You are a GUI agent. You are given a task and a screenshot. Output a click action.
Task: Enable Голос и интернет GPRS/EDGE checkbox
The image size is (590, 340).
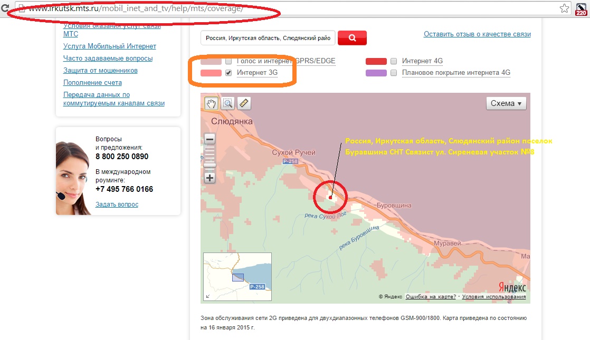point(229,61)
